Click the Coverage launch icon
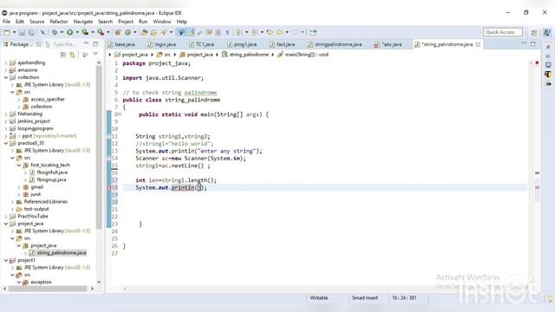555x312 pixels. [85, 32]
